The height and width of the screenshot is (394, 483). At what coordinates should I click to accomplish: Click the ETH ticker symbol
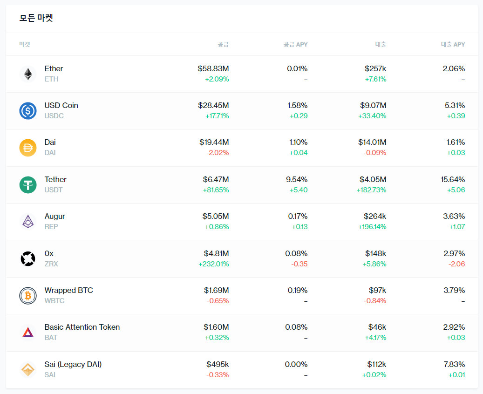point(51,79)
